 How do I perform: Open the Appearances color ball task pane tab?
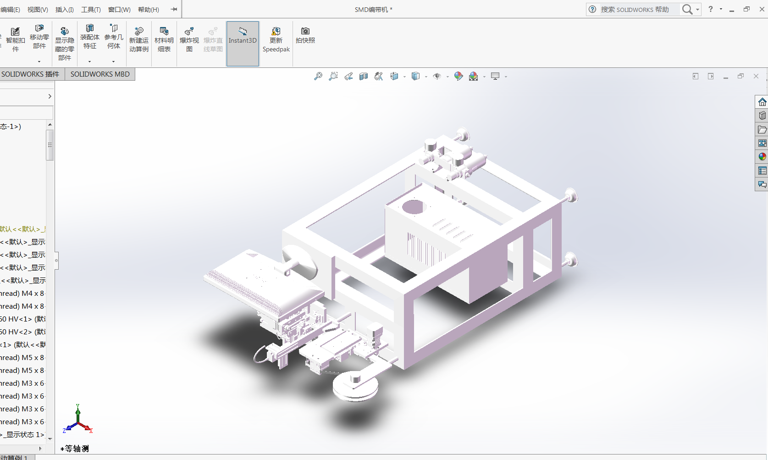(x=762, y=157)
